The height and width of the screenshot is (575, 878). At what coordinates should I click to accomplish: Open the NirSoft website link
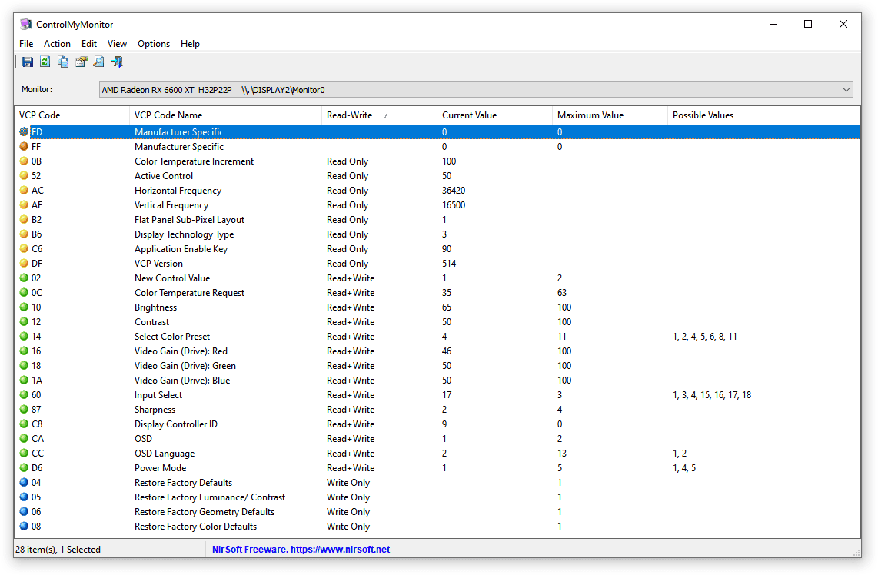[301, 550]
